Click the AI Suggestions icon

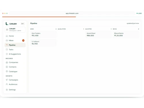click(7, 54)
